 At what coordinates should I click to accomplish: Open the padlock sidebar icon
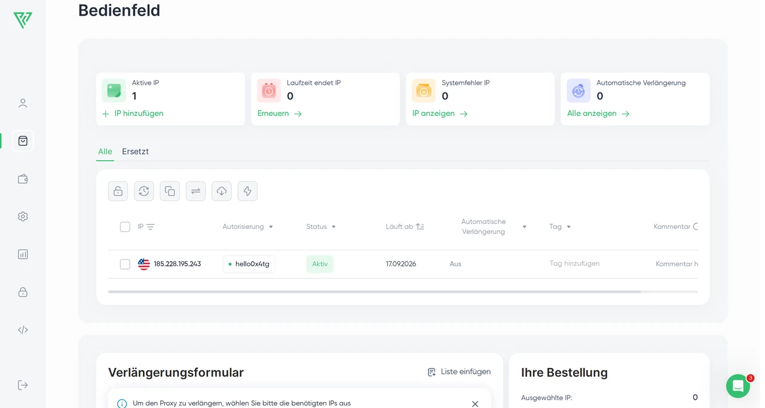[x=23, y=292]
